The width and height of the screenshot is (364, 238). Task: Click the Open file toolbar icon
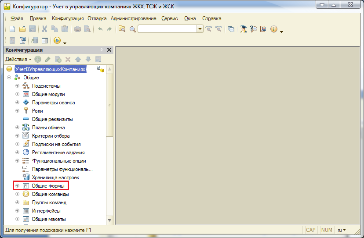pos(22,29)
